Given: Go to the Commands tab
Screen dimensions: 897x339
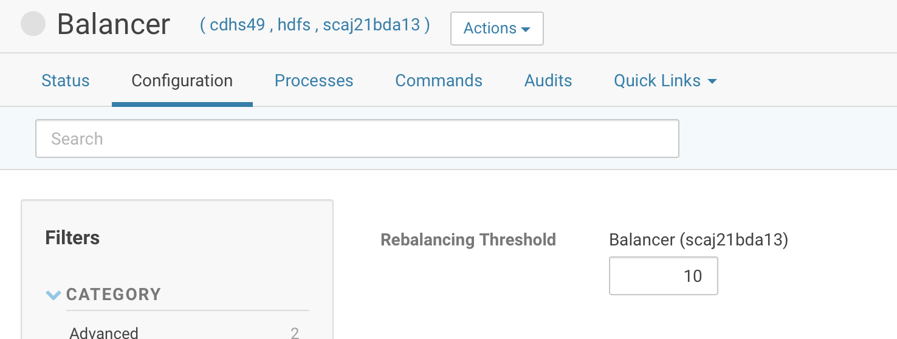Looking at the screenshot, I should [438, 81].
